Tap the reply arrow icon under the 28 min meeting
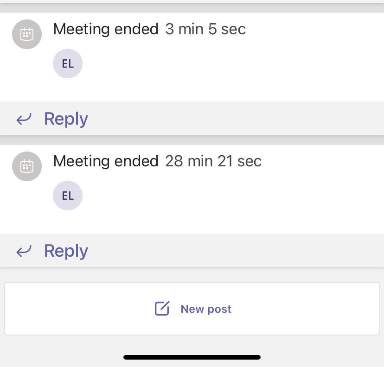Image resolution: width=384 pixels, height=367 pixels. pos(24,251)
